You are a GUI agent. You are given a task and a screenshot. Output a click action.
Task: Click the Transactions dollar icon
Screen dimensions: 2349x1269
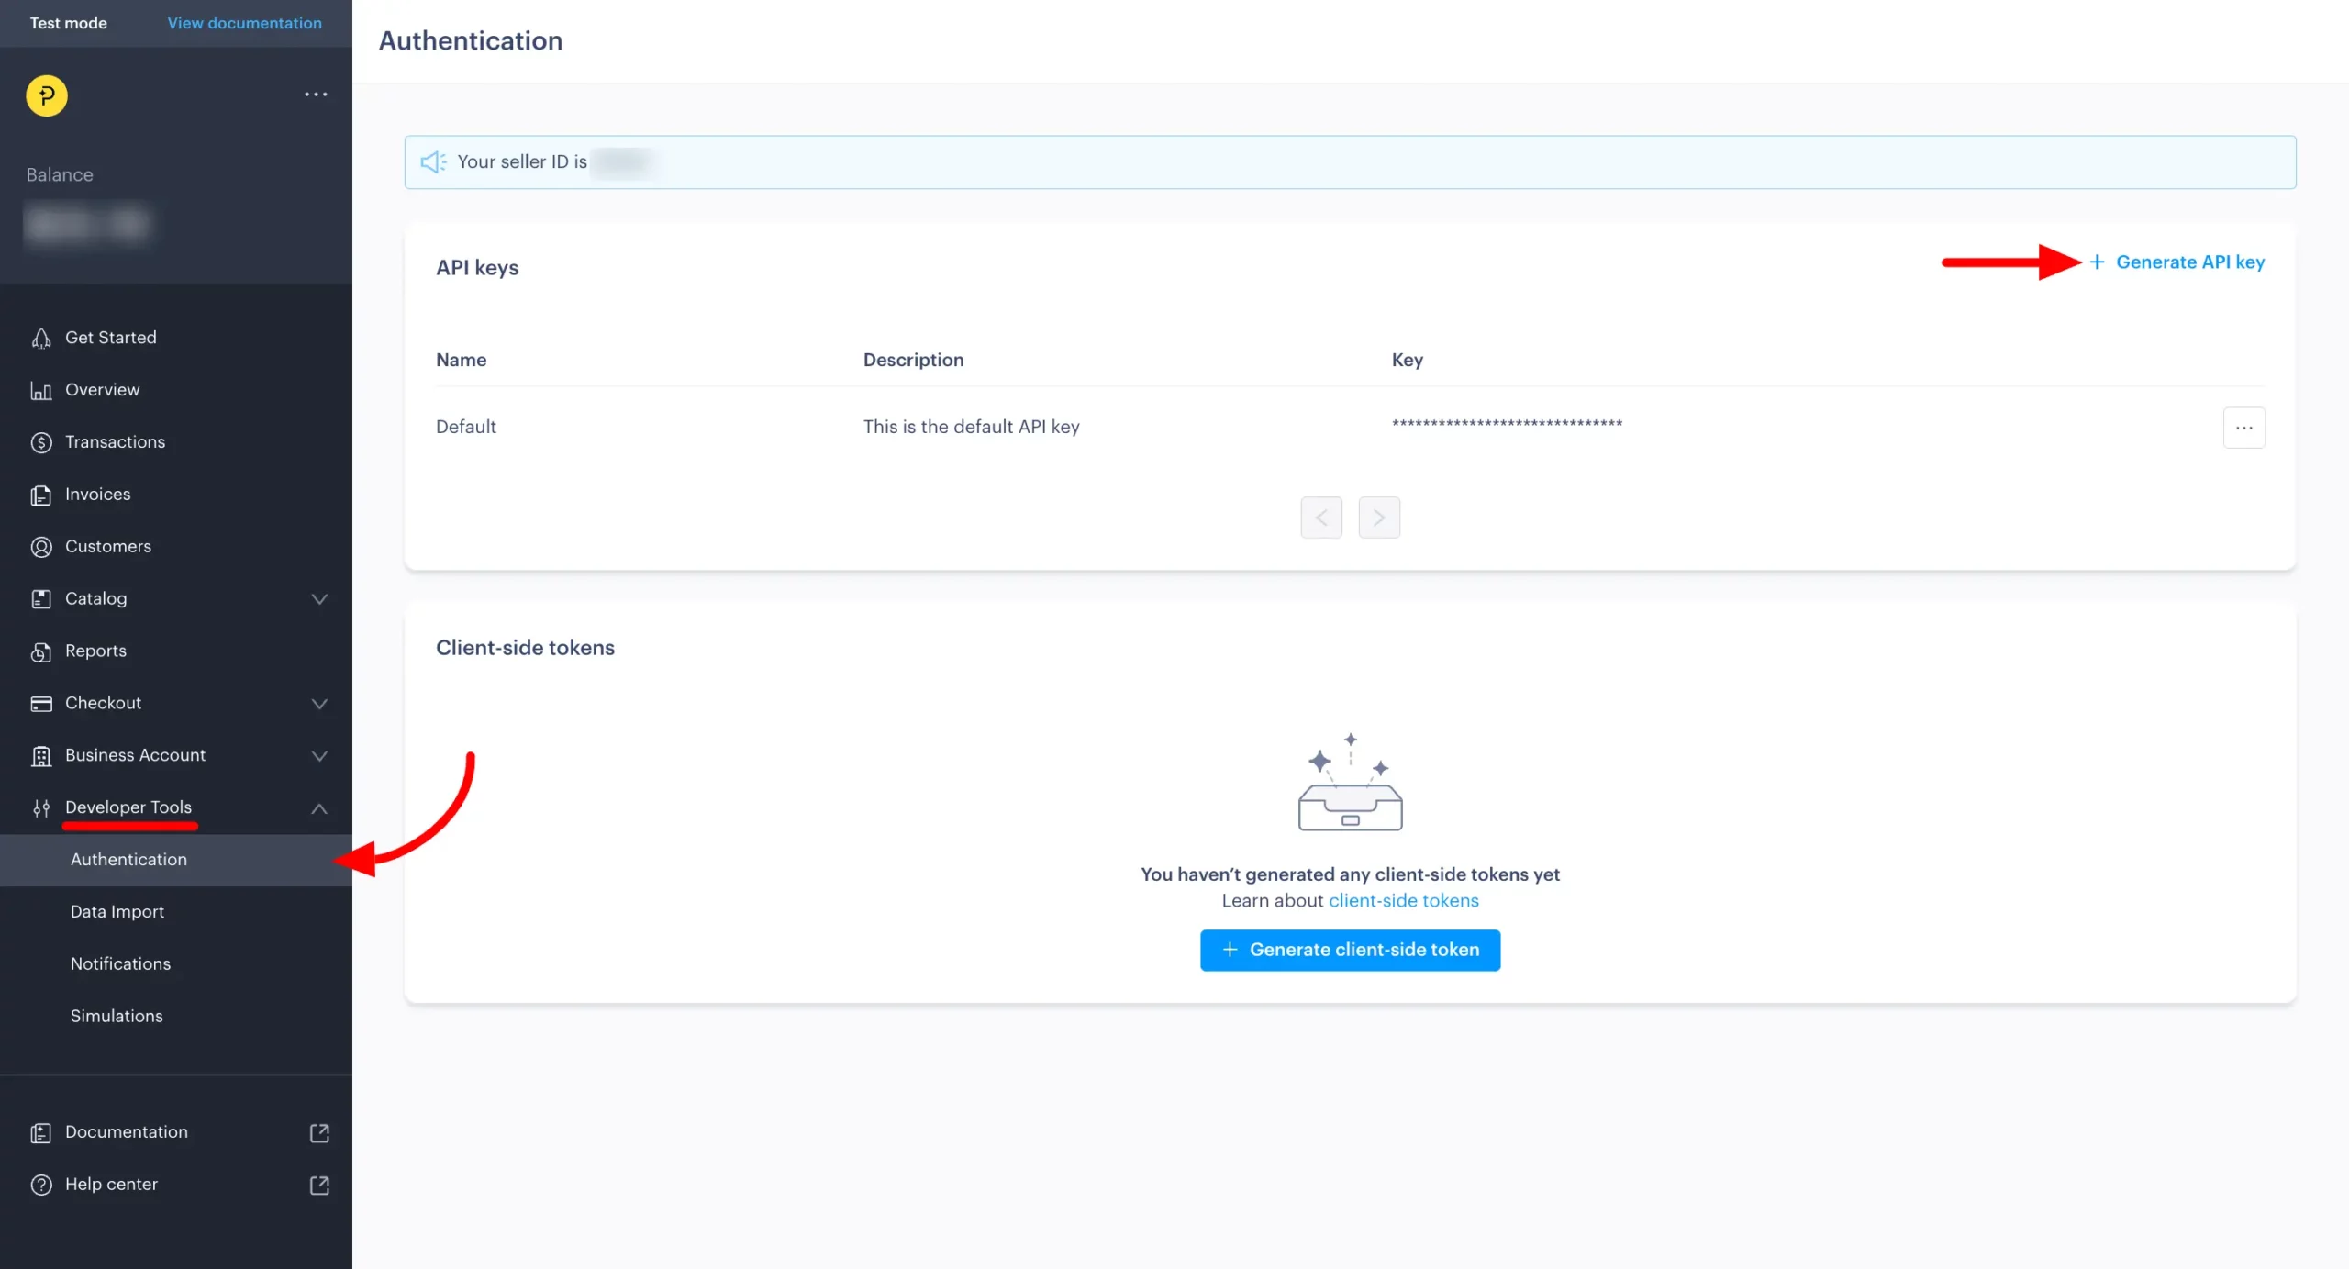point(41,443)
